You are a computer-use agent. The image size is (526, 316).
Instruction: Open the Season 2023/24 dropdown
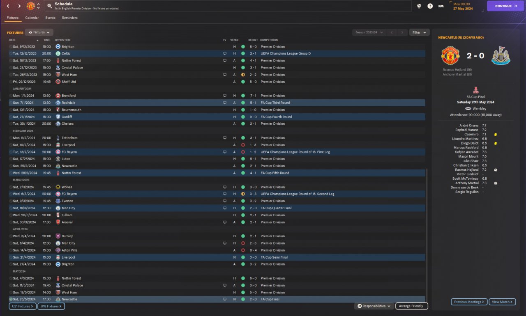click(x=369, y=32)
